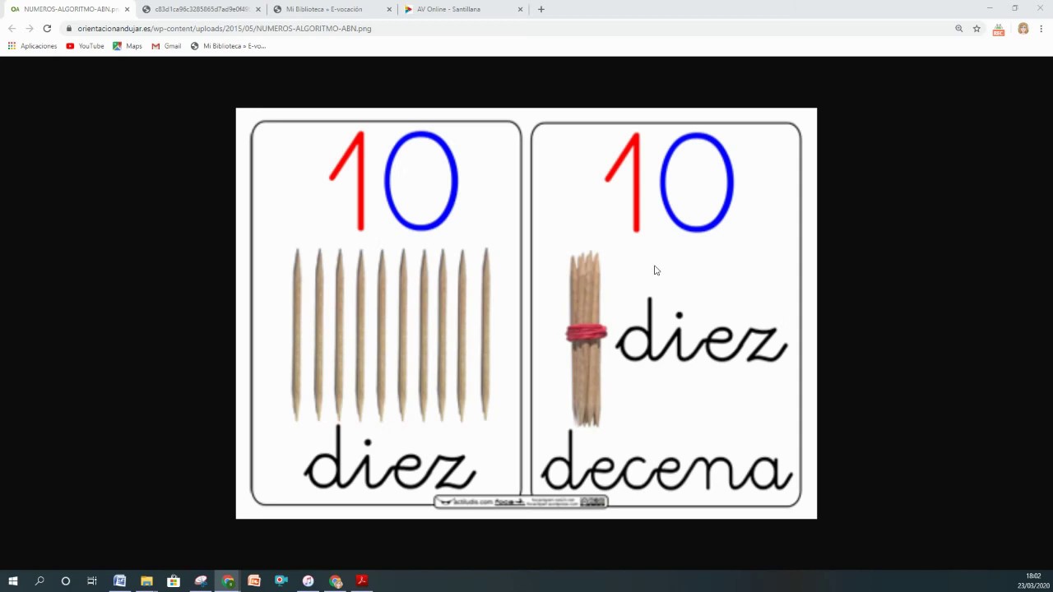Open the second Chrome profile taskbar icon
This screenshot has width=1053, height=592.
pos(336,580)
